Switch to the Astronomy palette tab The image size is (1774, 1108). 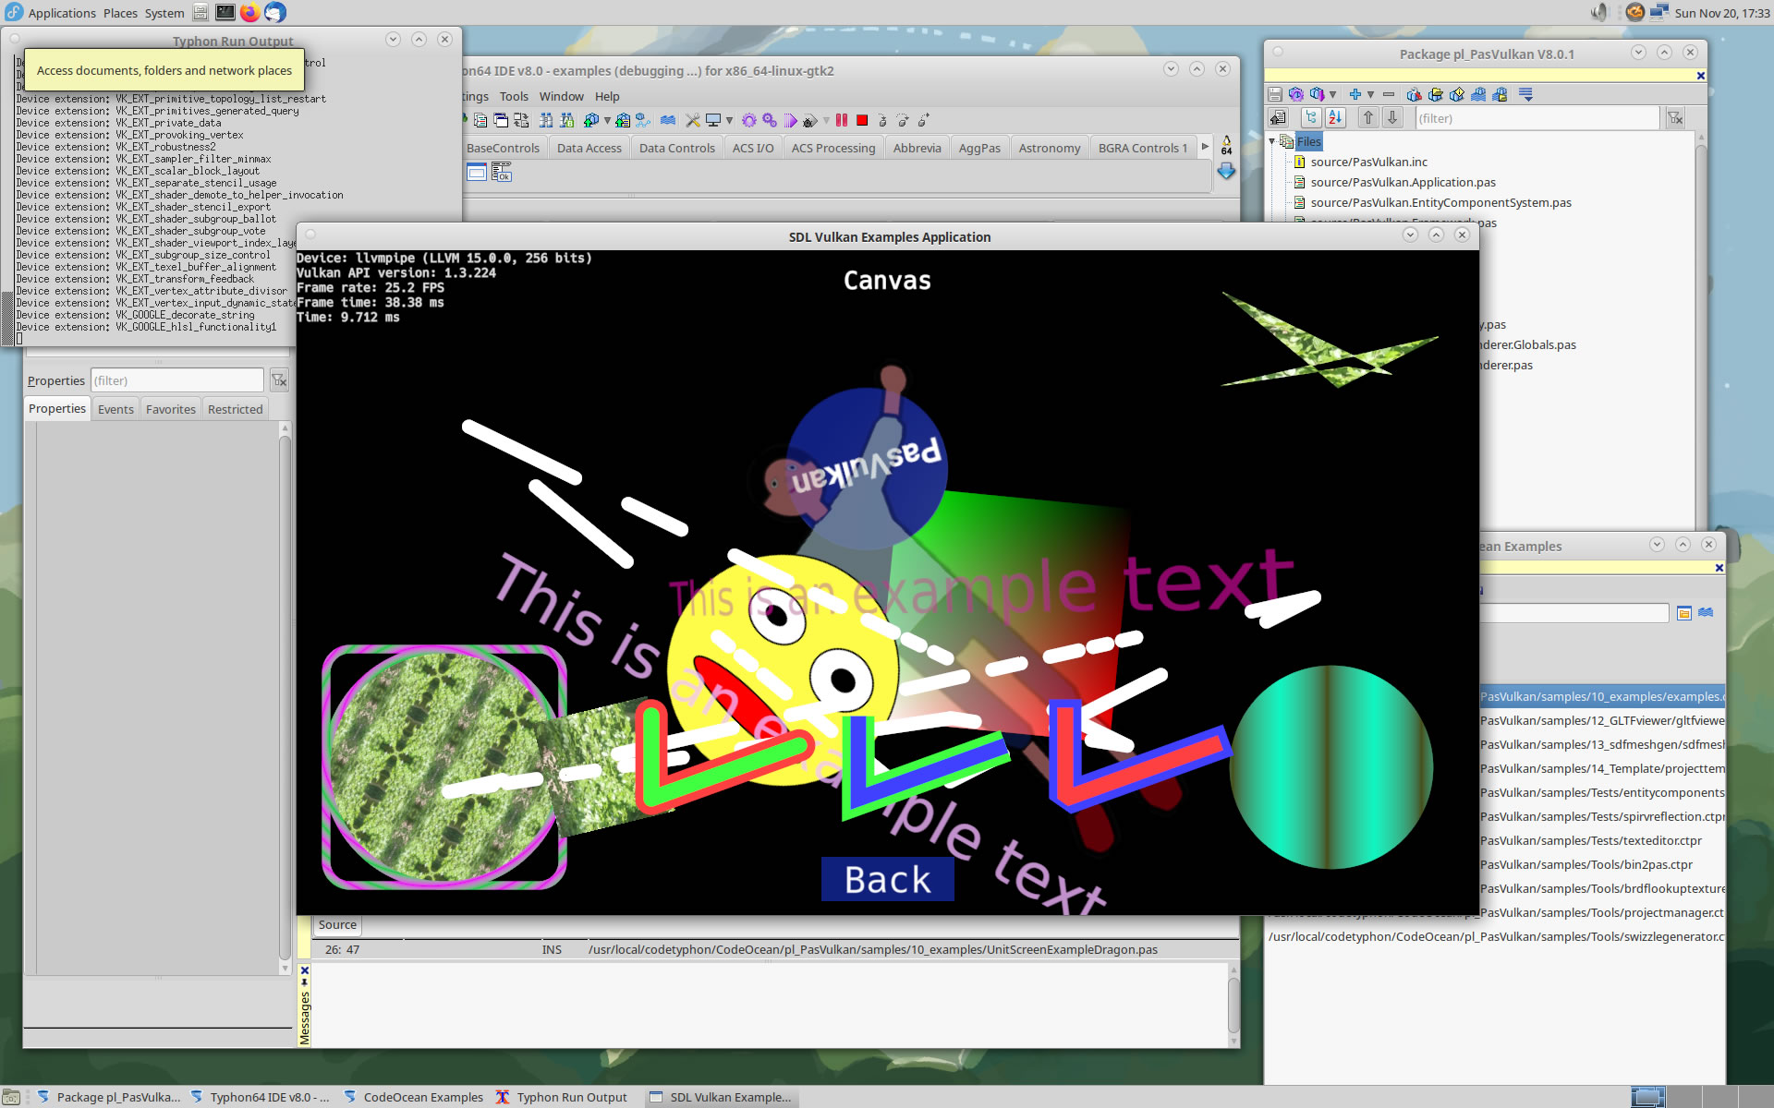click(x=1049, y=148)
